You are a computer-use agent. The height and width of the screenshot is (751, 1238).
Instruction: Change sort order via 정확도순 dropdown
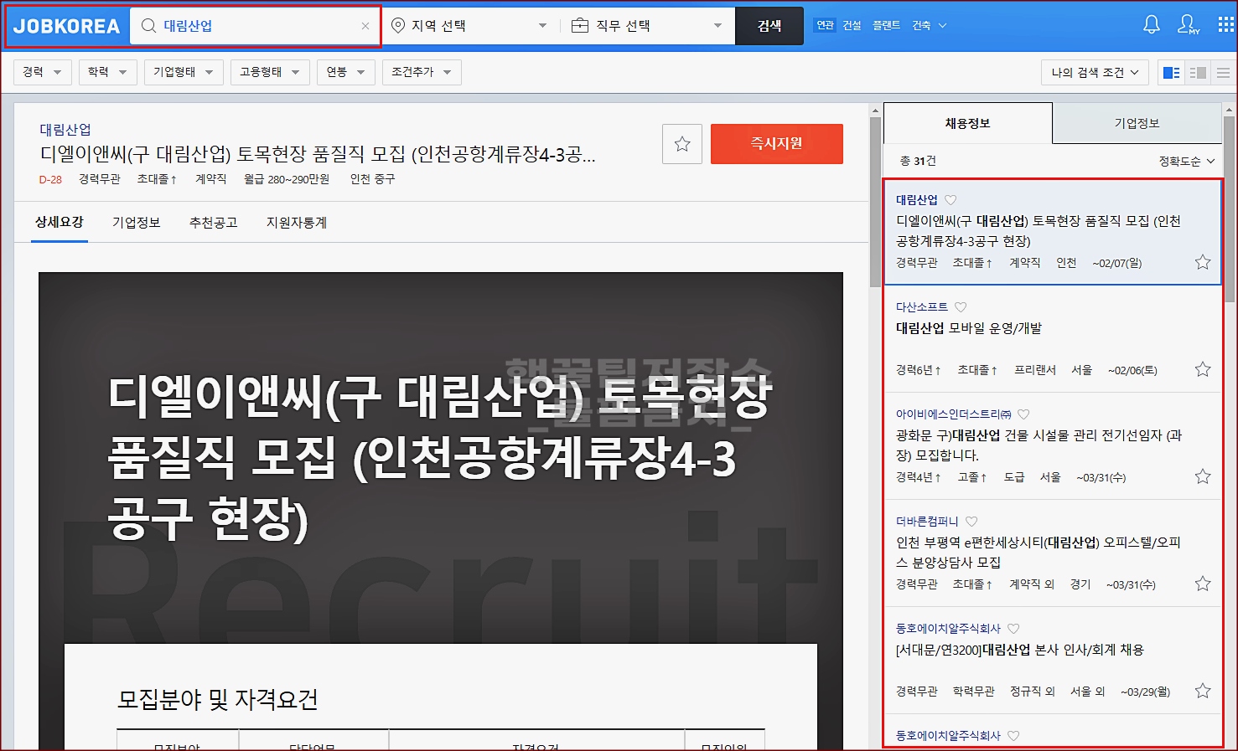1187,161
